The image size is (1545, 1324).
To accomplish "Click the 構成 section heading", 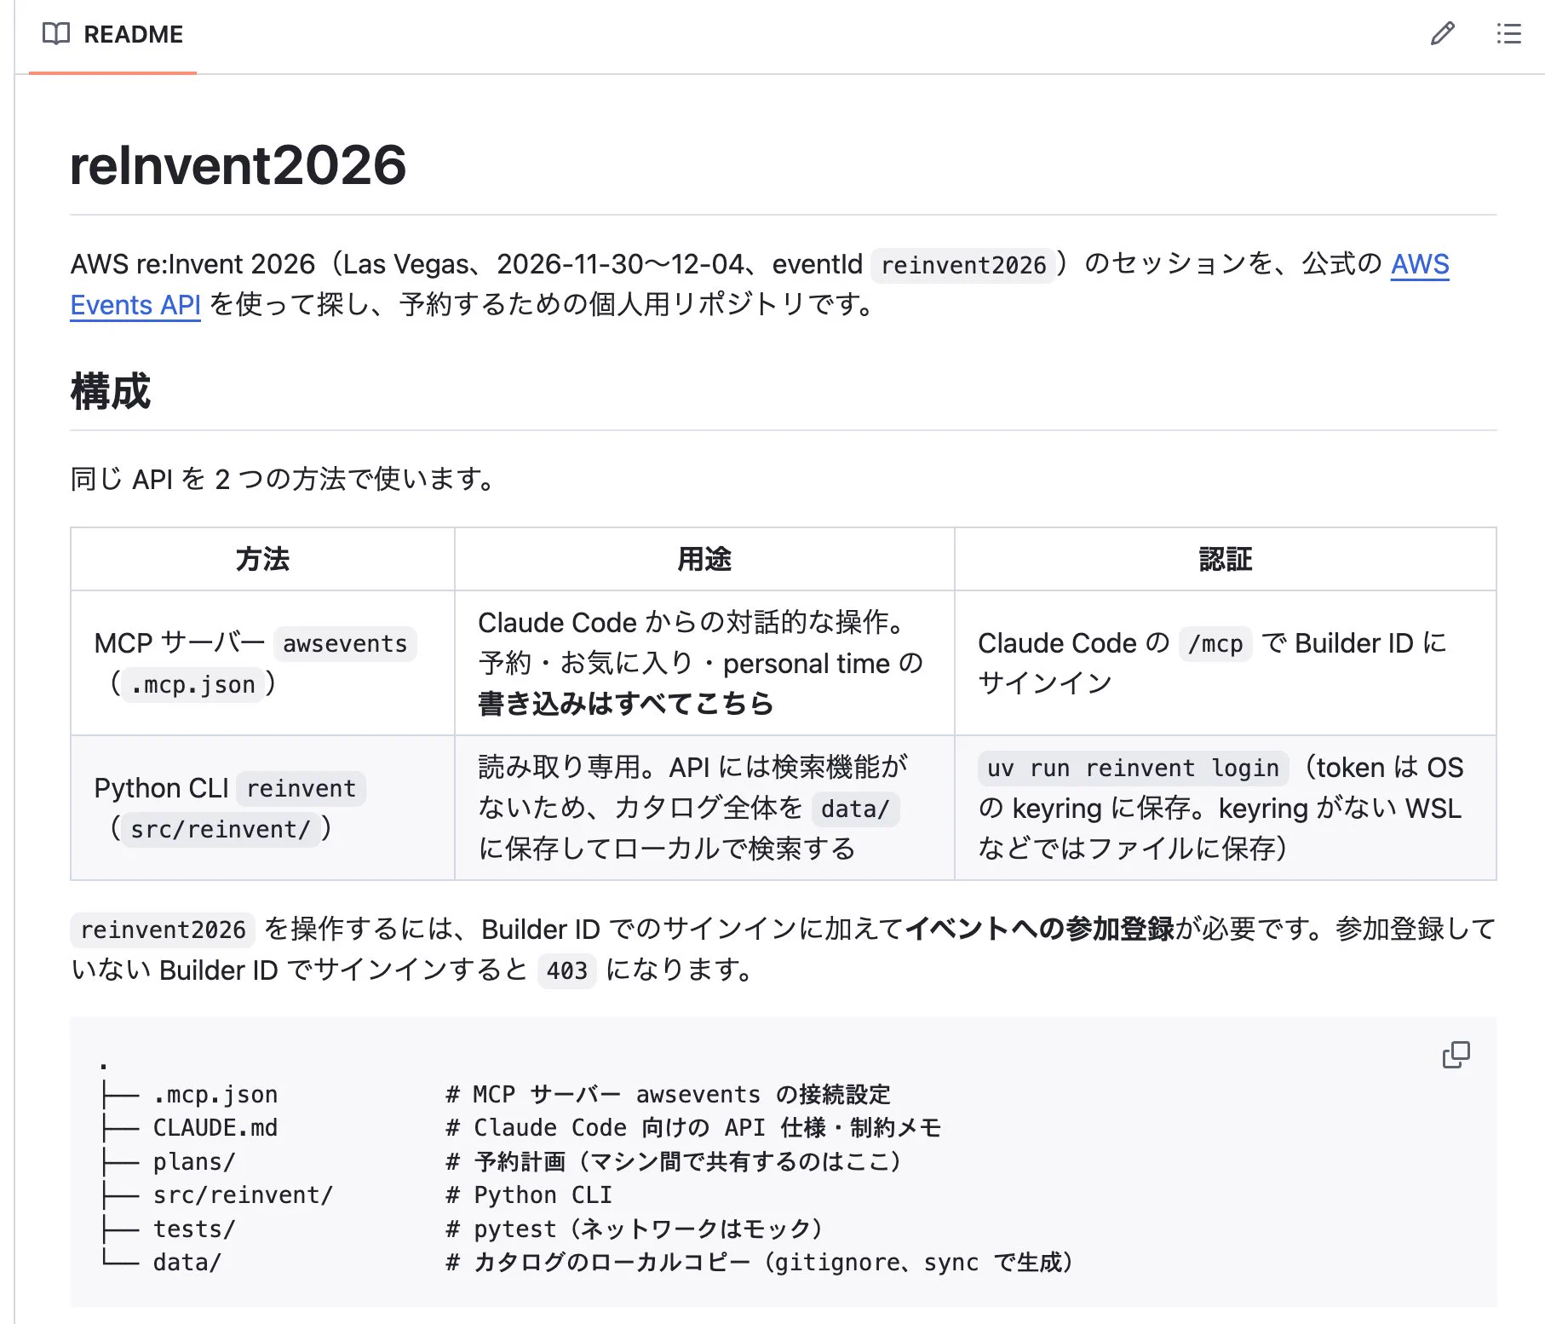I will (111, 392).
